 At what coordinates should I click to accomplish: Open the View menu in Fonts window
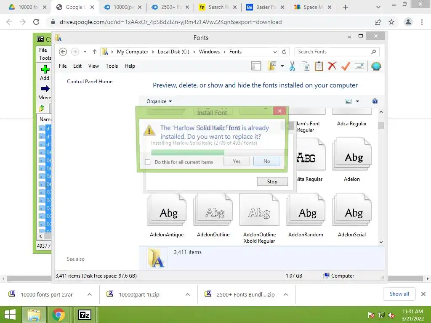[x=93, y=66]
